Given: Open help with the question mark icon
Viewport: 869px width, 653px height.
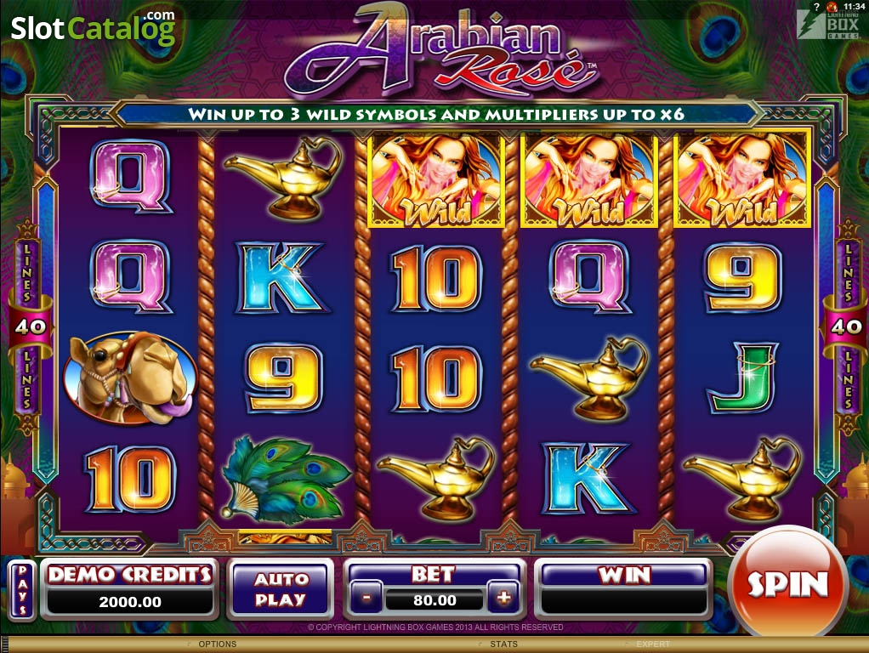Looking at the screenshot, I should tap(815, 7).
